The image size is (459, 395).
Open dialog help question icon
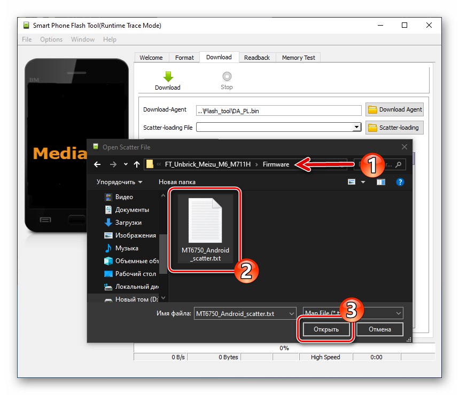click(x=400, y=182)
